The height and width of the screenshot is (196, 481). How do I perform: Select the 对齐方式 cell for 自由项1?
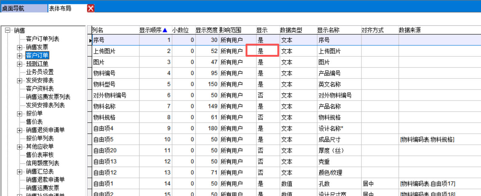coord(379,184)
